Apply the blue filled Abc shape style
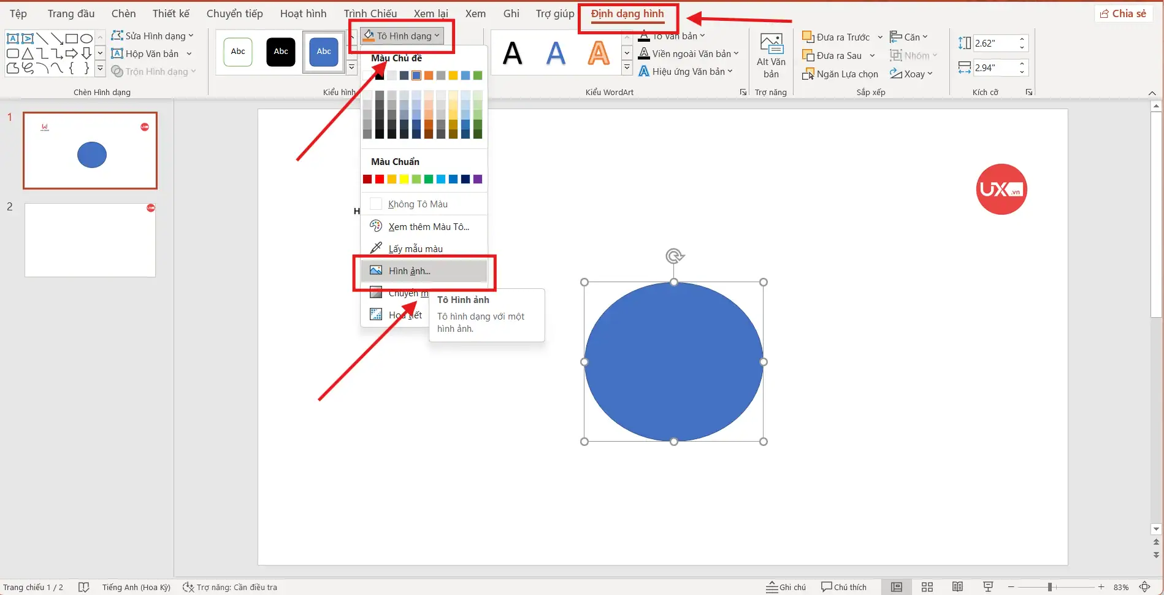1164x595 pixels. point(324,52)
